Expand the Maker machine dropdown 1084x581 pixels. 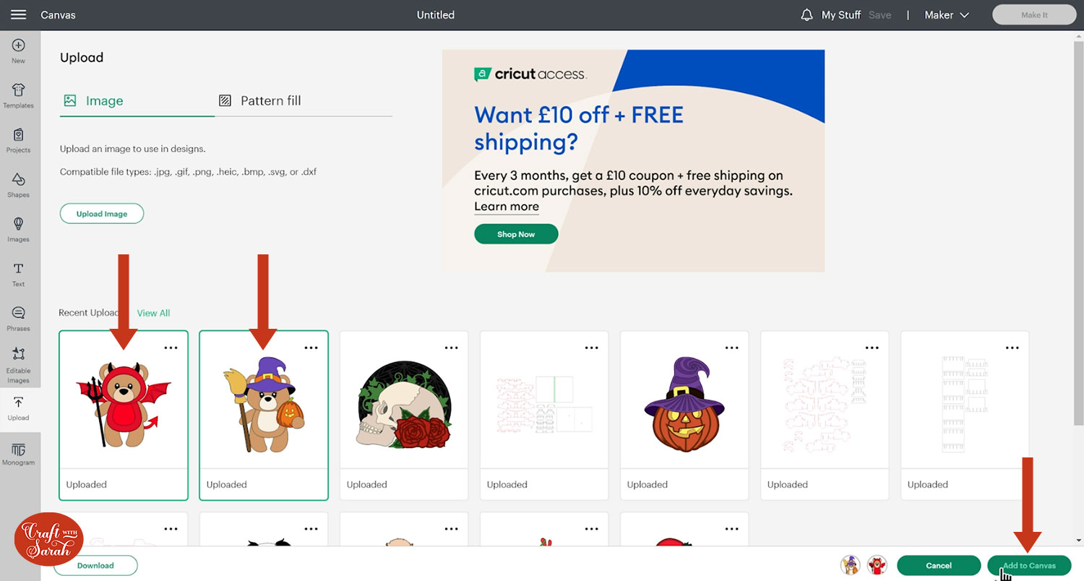pos(948,14)
